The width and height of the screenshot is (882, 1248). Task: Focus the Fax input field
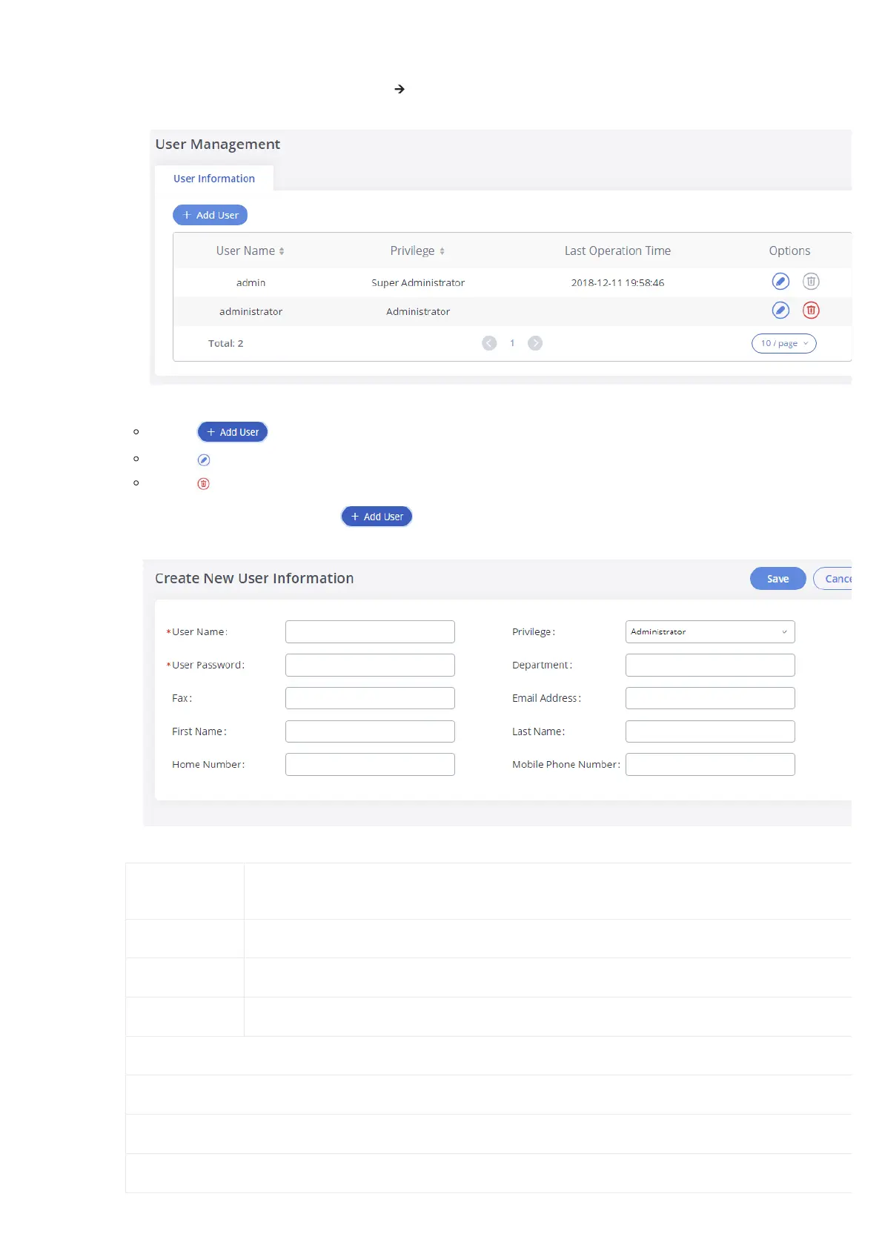[370, 698]
